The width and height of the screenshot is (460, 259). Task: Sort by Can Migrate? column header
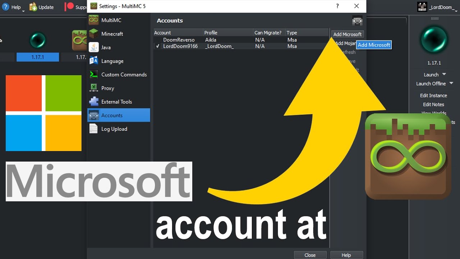point(269,33)
